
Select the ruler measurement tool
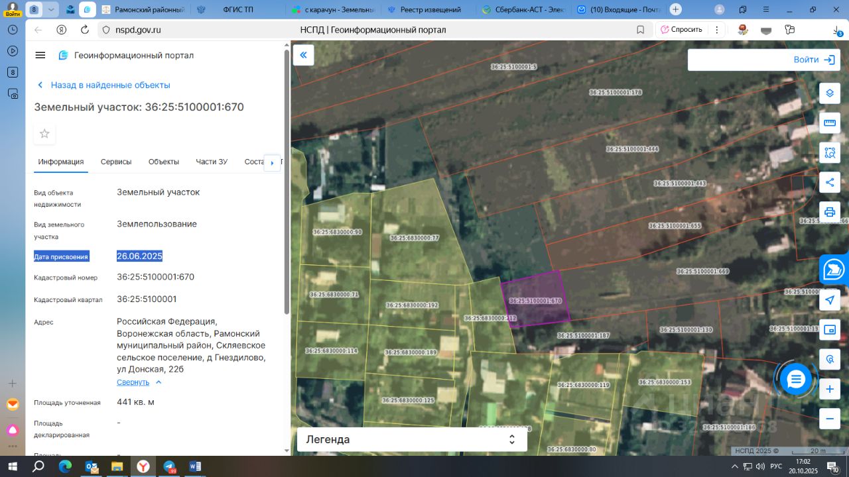tap(830, 123)
